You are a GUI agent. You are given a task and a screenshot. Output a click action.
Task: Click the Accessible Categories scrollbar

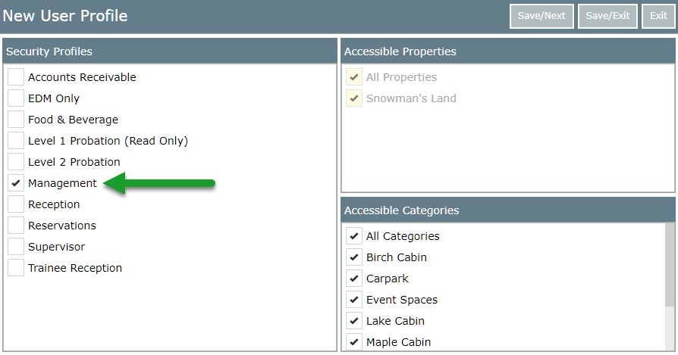670,265
